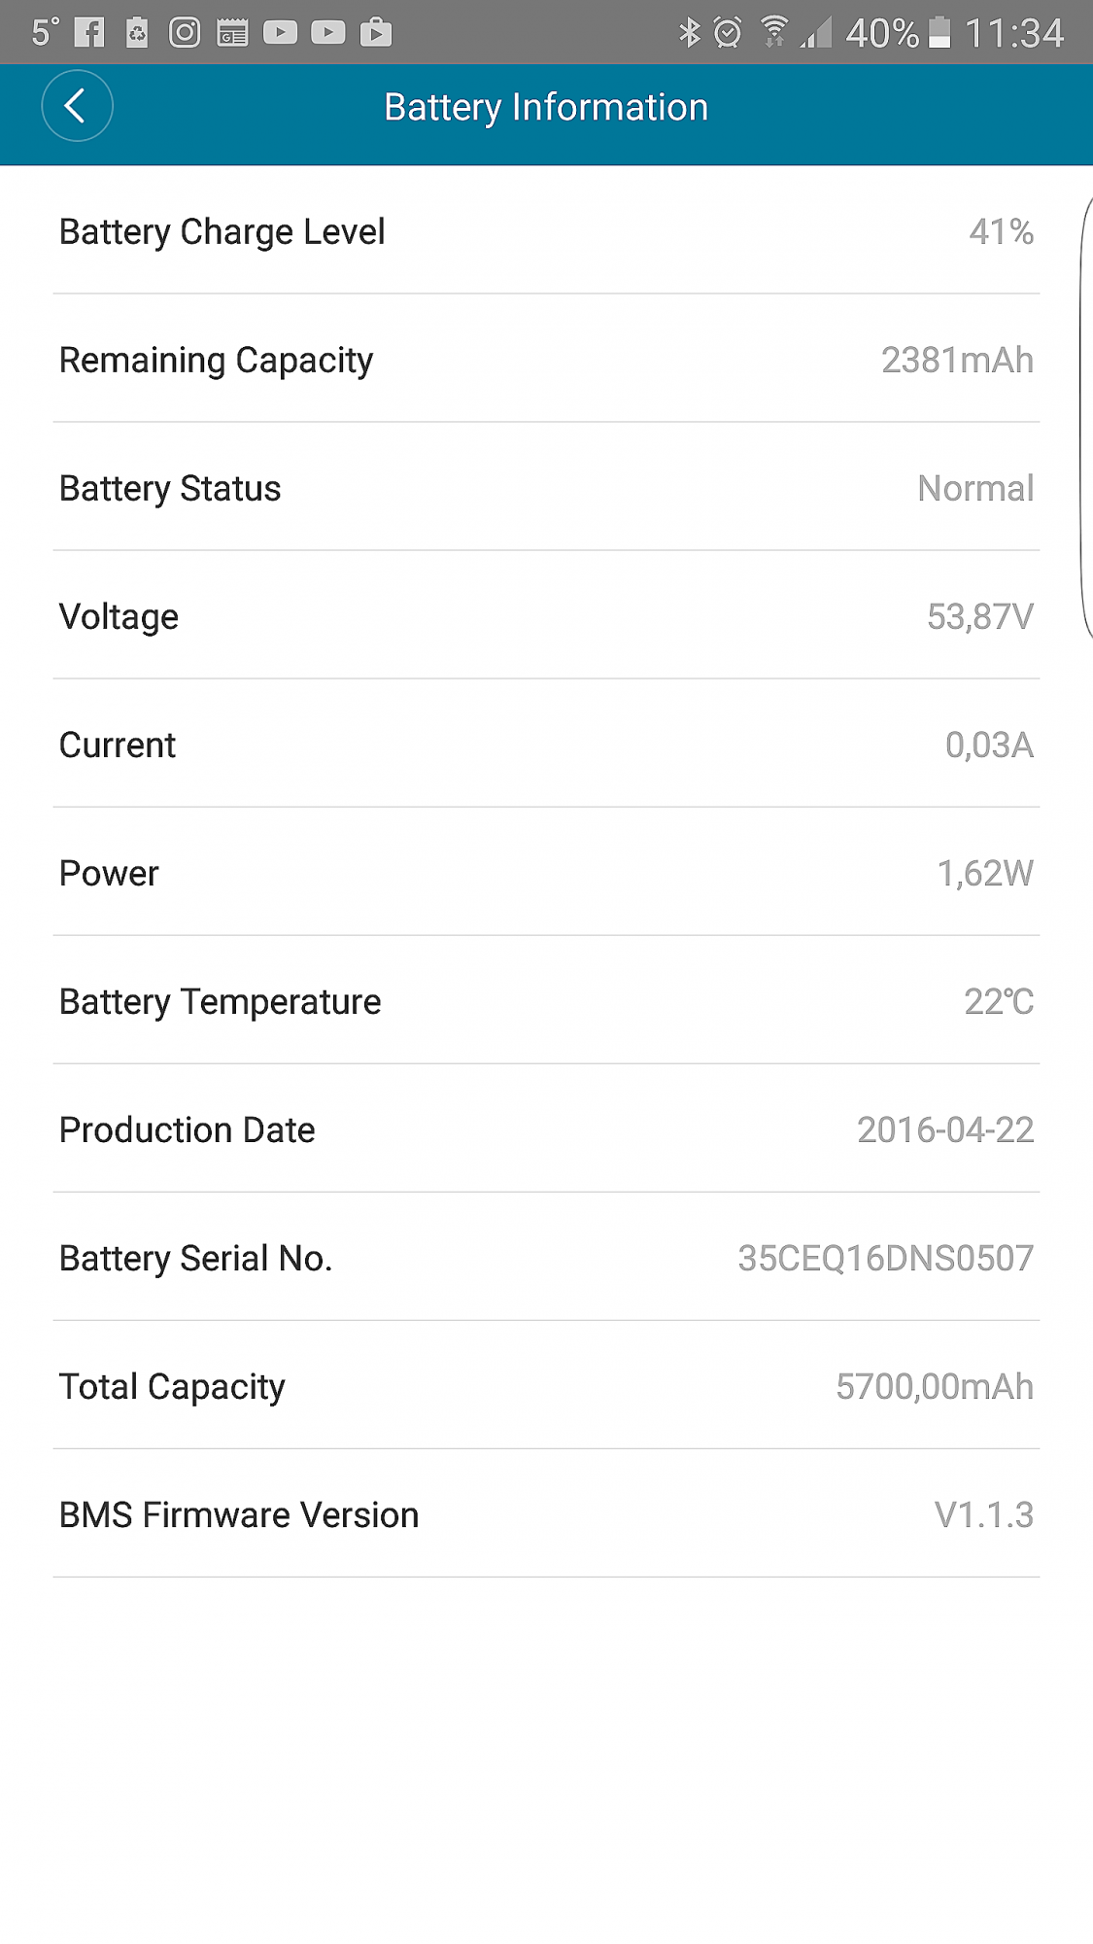Tap the Google News notification icon
The height and width of the screenshot is (1944, 1093).
tap(232, 33)
